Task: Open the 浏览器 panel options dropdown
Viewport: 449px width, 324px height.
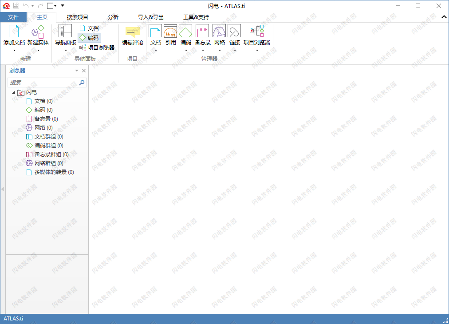Action: tap(77, 71)
